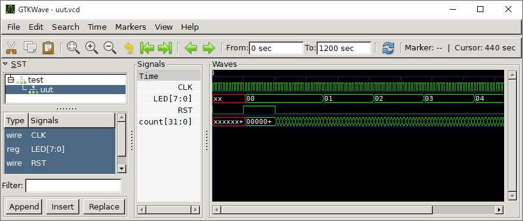The image size is (523, 221).
Task: Open the Time menu
Action: [97, 27]
